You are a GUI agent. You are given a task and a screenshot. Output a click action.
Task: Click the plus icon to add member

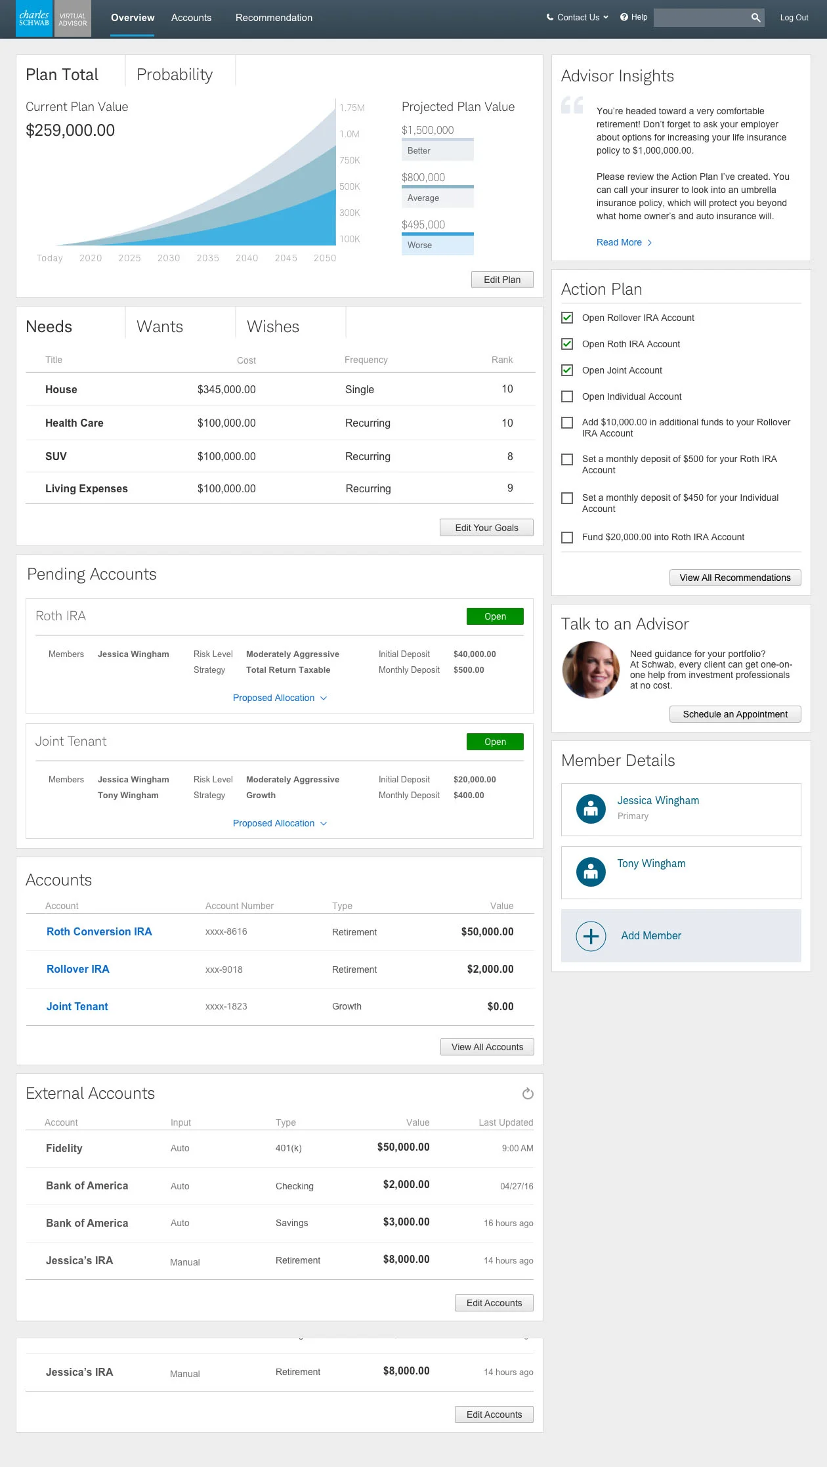591,936
